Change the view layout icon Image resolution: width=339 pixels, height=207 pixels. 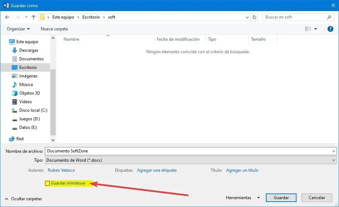tap(308, 29)
